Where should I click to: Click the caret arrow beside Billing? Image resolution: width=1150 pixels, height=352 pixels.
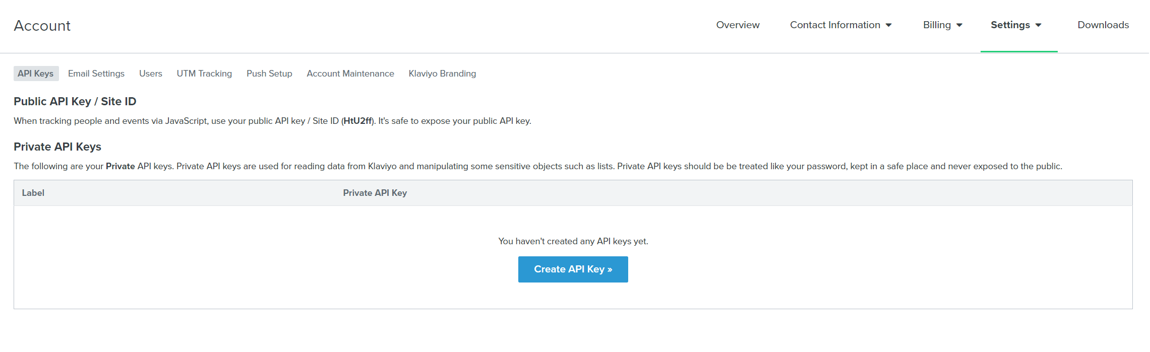(x=959, y=25)
